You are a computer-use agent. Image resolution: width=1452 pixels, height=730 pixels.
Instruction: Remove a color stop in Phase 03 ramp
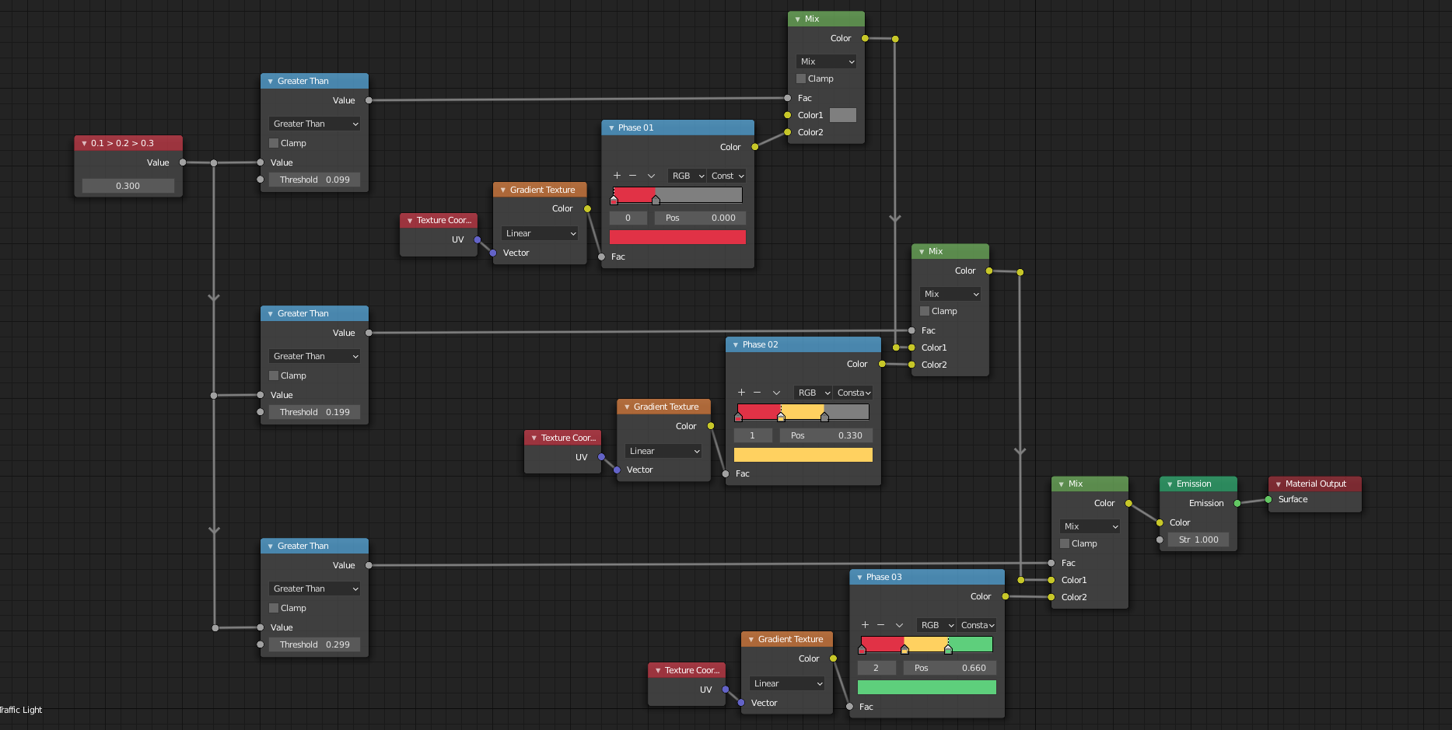click(880, 625)
